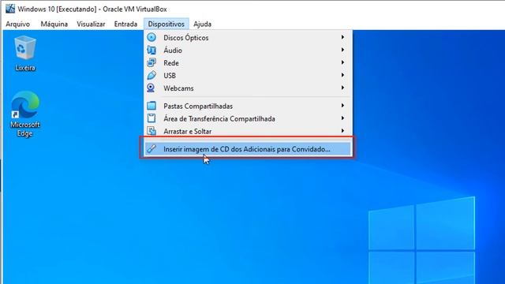Screen dimensions: 505x284
Task: Open the Arquivo menu
Action: point(17,24)
